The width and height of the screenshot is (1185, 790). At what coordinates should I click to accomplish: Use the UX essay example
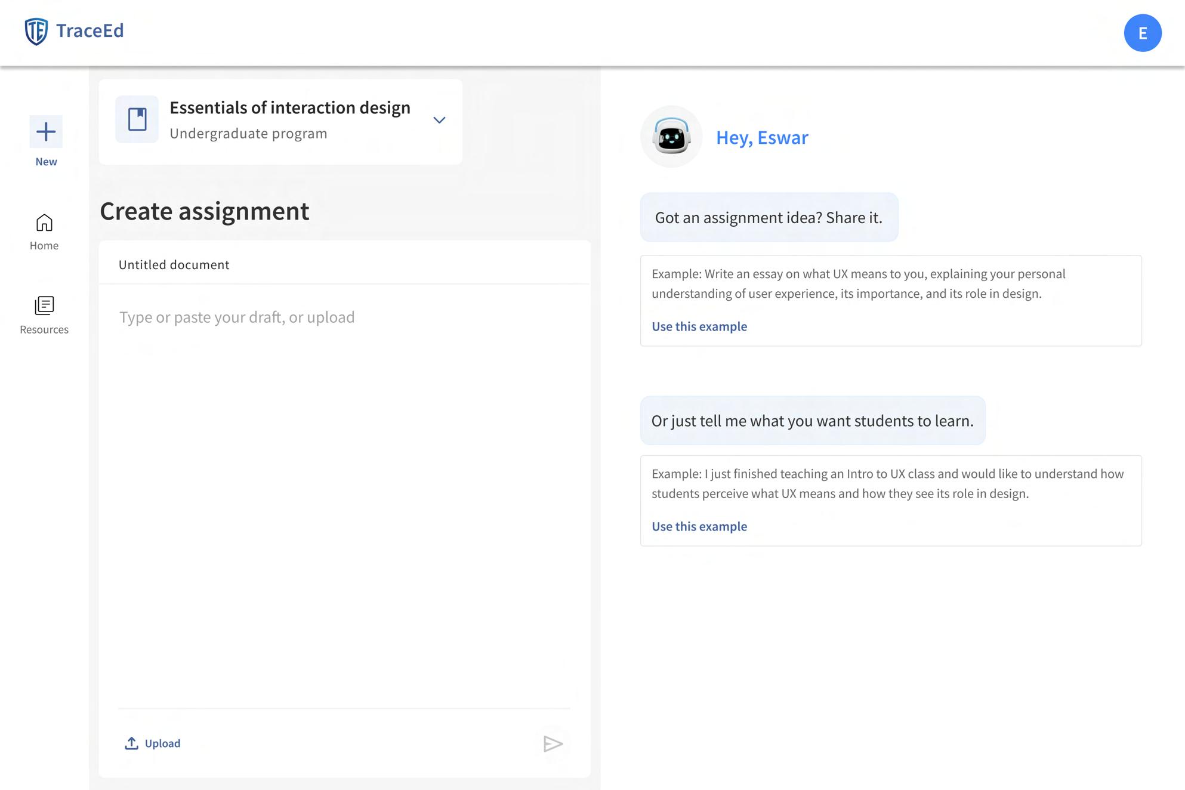(699, 326)
